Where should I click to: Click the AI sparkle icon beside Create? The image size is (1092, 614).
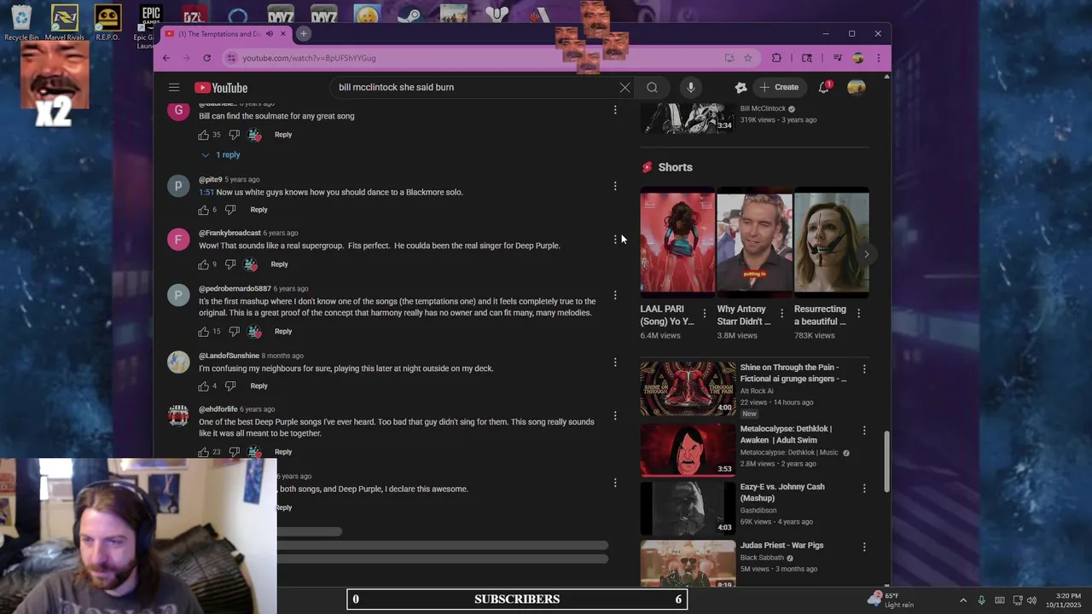coord(741,87)
